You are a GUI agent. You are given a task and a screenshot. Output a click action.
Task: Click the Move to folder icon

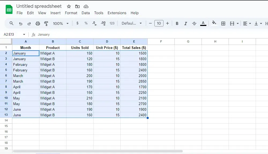tap(77, 6)
